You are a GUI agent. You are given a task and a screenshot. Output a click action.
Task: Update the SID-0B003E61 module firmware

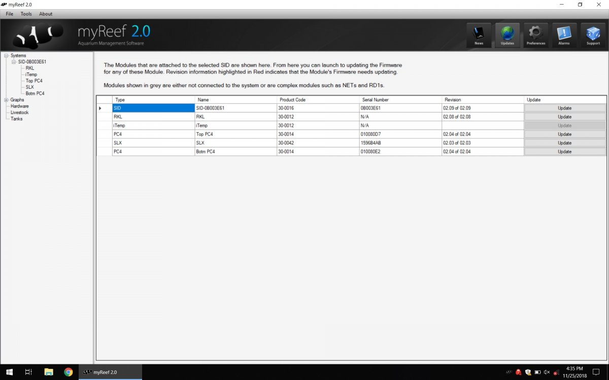click(565, 108)
